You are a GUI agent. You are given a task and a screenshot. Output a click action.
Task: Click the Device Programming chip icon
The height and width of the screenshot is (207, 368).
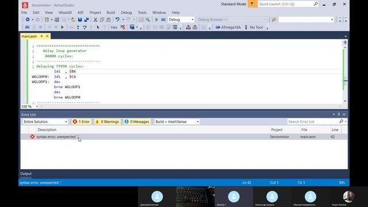click(x=175, y=28)
